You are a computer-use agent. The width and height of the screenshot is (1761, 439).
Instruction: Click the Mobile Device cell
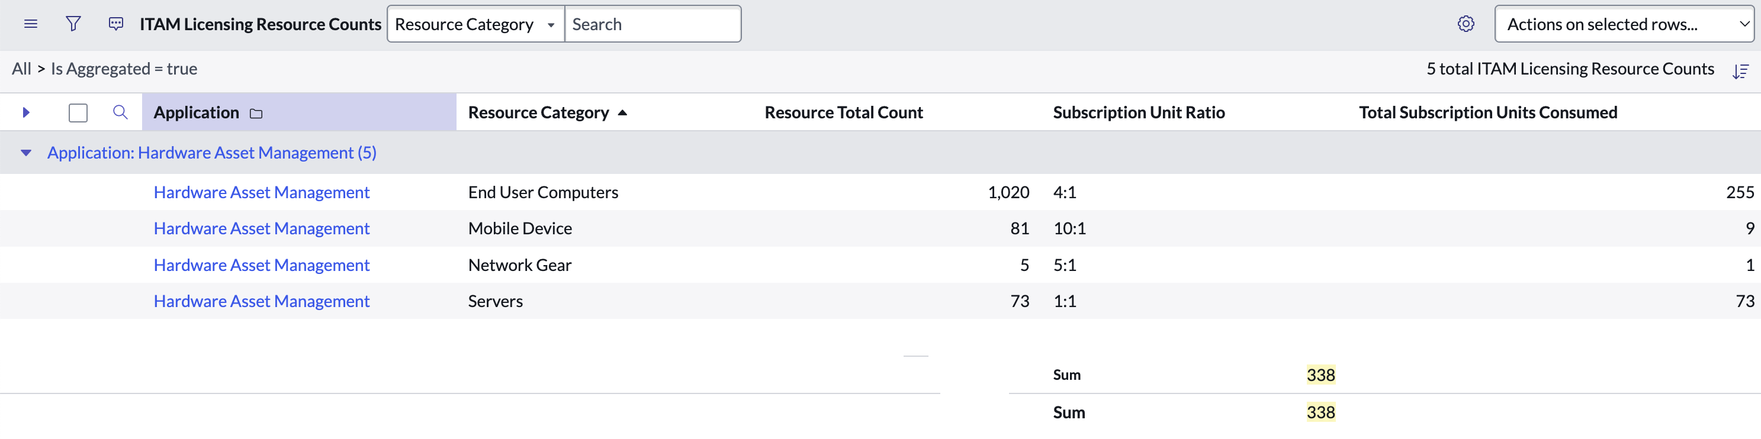click(x=519, y=229)
